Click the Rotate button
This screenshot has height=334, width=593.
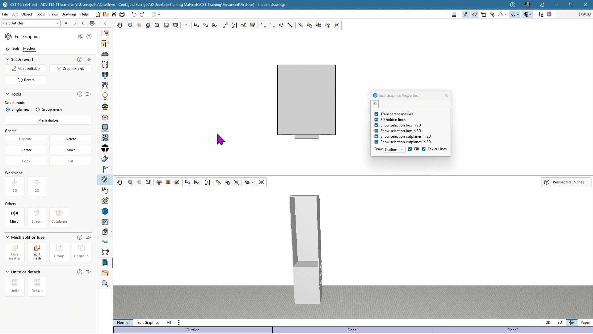(x=26, y=150)
